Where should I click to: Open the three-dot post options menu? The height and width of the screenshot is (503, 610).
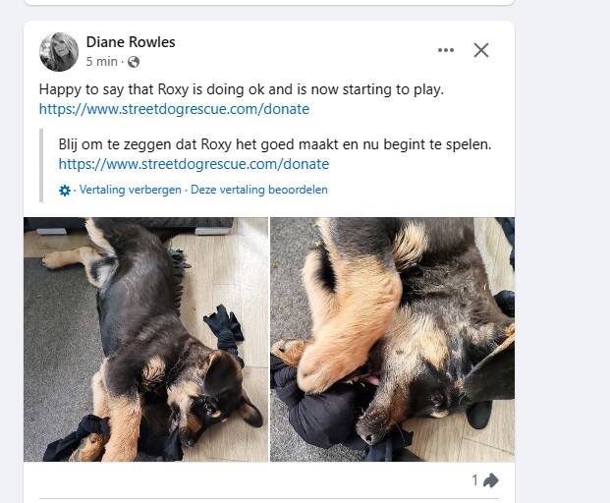click(446, 50)
